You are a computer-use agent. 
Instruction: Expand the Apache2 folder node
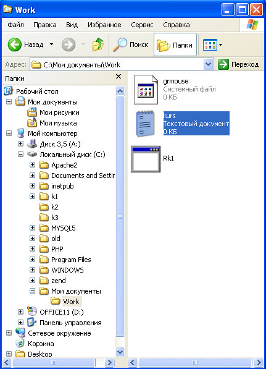[x=33, y=165]
